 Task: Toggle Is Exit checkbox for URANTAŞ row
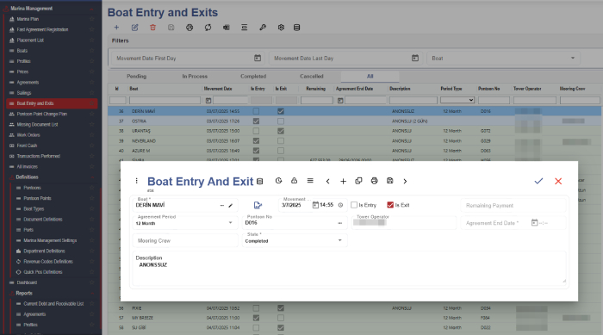[281, 131]
